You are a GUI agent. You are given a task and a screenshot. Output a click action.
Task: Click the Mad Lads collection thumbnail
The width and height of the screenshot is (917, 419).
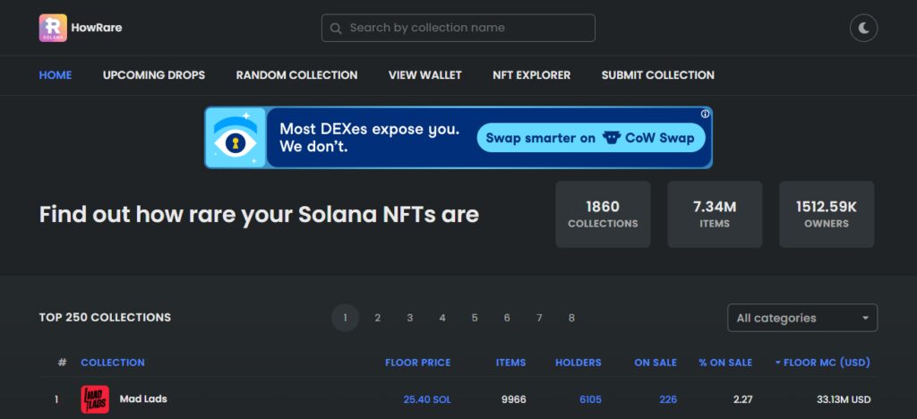coord(95,399)
